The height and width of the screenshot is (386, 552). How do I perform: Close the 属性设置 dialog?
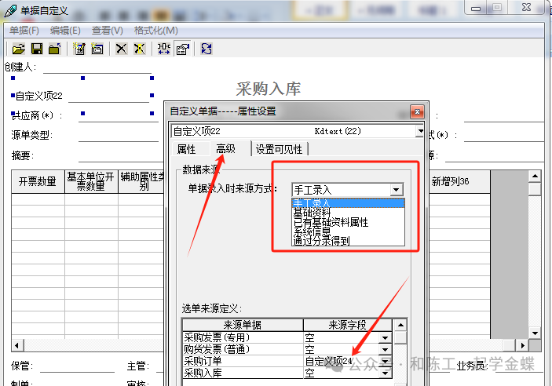pos(417,112)
